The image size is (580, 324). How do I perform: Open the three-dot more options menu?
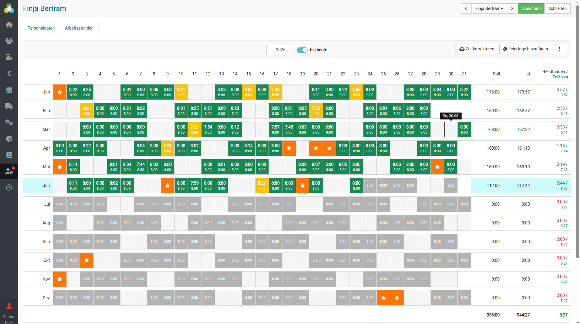click(559, 49)
